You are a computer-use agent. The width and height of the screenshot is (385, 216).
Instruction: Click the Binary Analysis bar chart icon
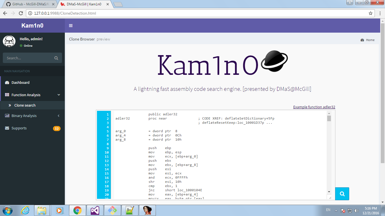[7, 116]
